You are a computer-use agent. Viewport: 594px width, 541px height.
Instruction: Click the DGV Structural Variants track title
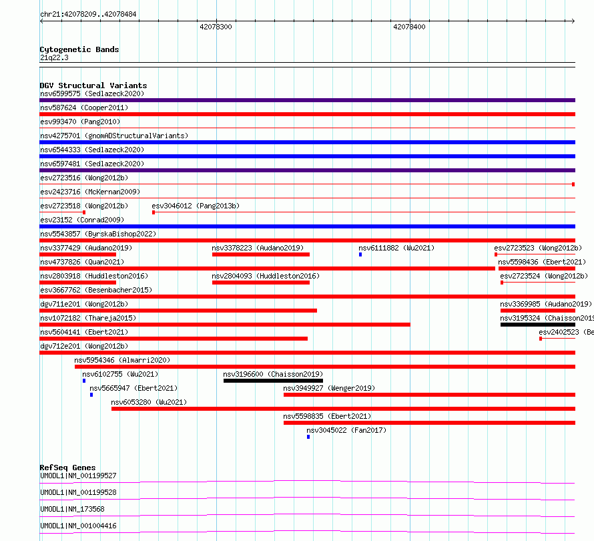click(x=93, y=85)
